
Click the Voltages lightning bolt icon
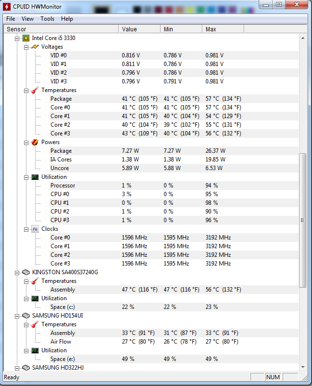click(x=35, y=47)
